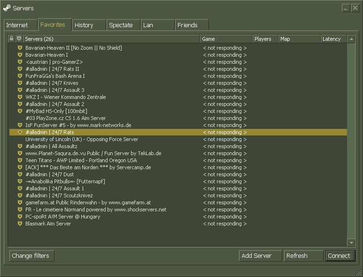The image size is (363, 277).
Task: Switch to the Internet tab
Action: tap(20, 25)
